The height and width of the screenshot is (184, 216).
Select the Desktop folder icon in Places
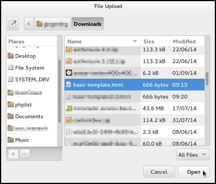pyautogui.click(x=11, y=56)
